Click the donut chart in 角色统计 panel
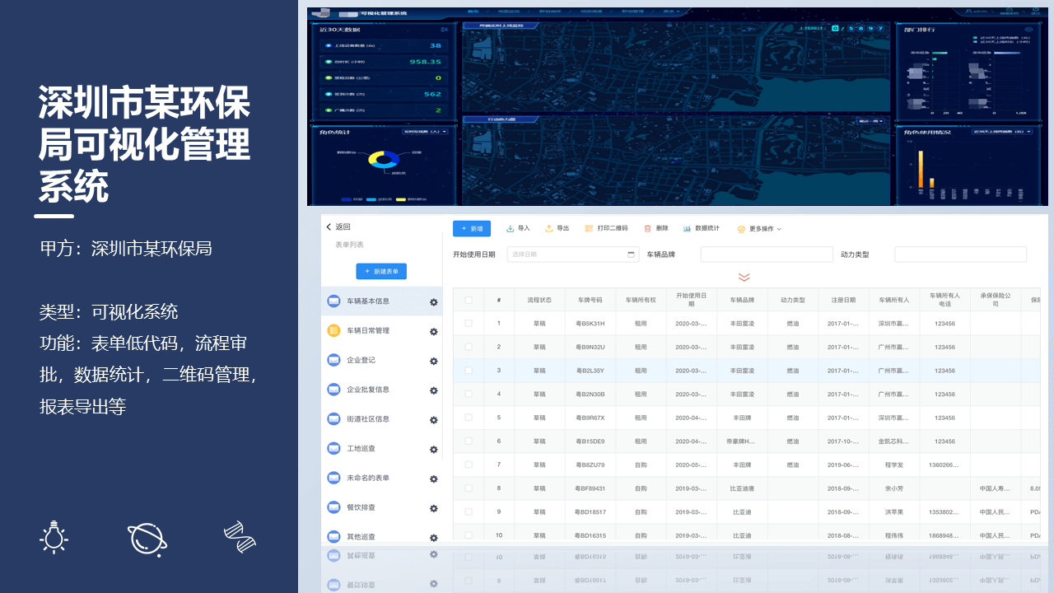Image resolution: width=1054 pixels, height=593 pixels. [383, 160]
